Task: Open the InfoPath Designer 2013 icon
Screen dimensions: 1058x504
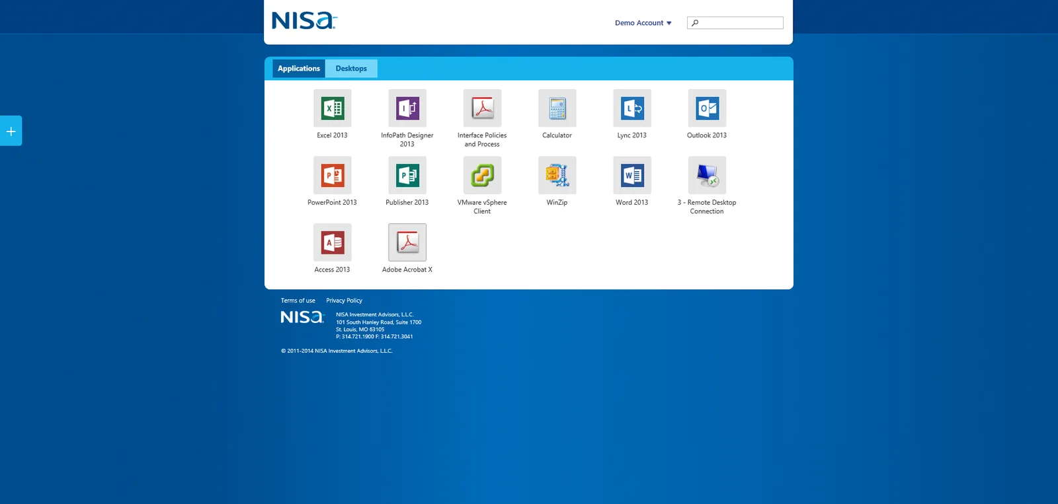Action: tap(407, 108)
